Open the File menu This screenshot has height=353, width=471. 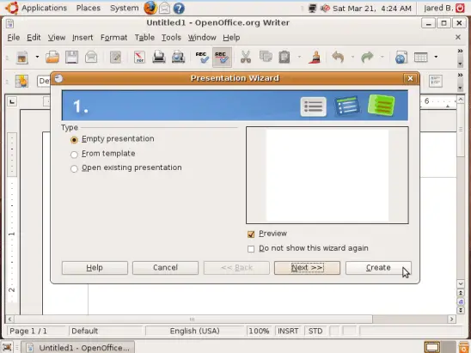tap(13, 38)
